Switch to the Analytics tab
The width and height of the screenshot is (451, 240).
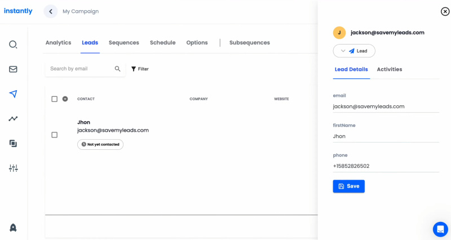click(58, 43)
